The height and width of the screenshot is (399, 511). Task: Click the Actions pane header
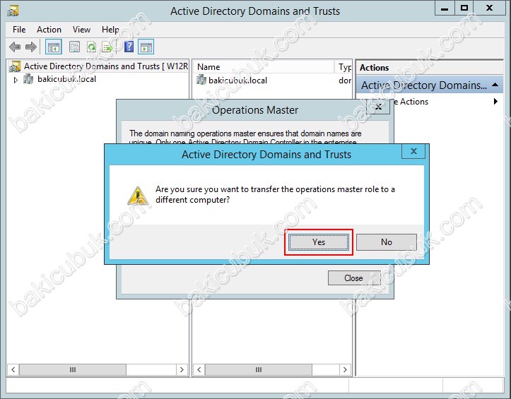pos(430,68)
